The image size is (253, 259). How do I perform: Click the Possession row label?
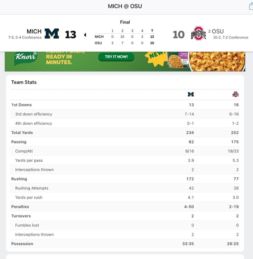22,244
